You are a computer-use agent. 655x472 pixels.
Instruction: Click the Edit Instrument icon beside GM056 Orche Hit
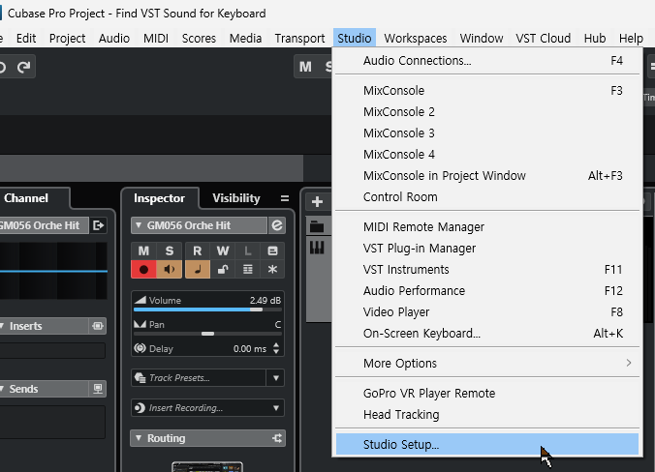pyautogui.click(x=276, y=225)
